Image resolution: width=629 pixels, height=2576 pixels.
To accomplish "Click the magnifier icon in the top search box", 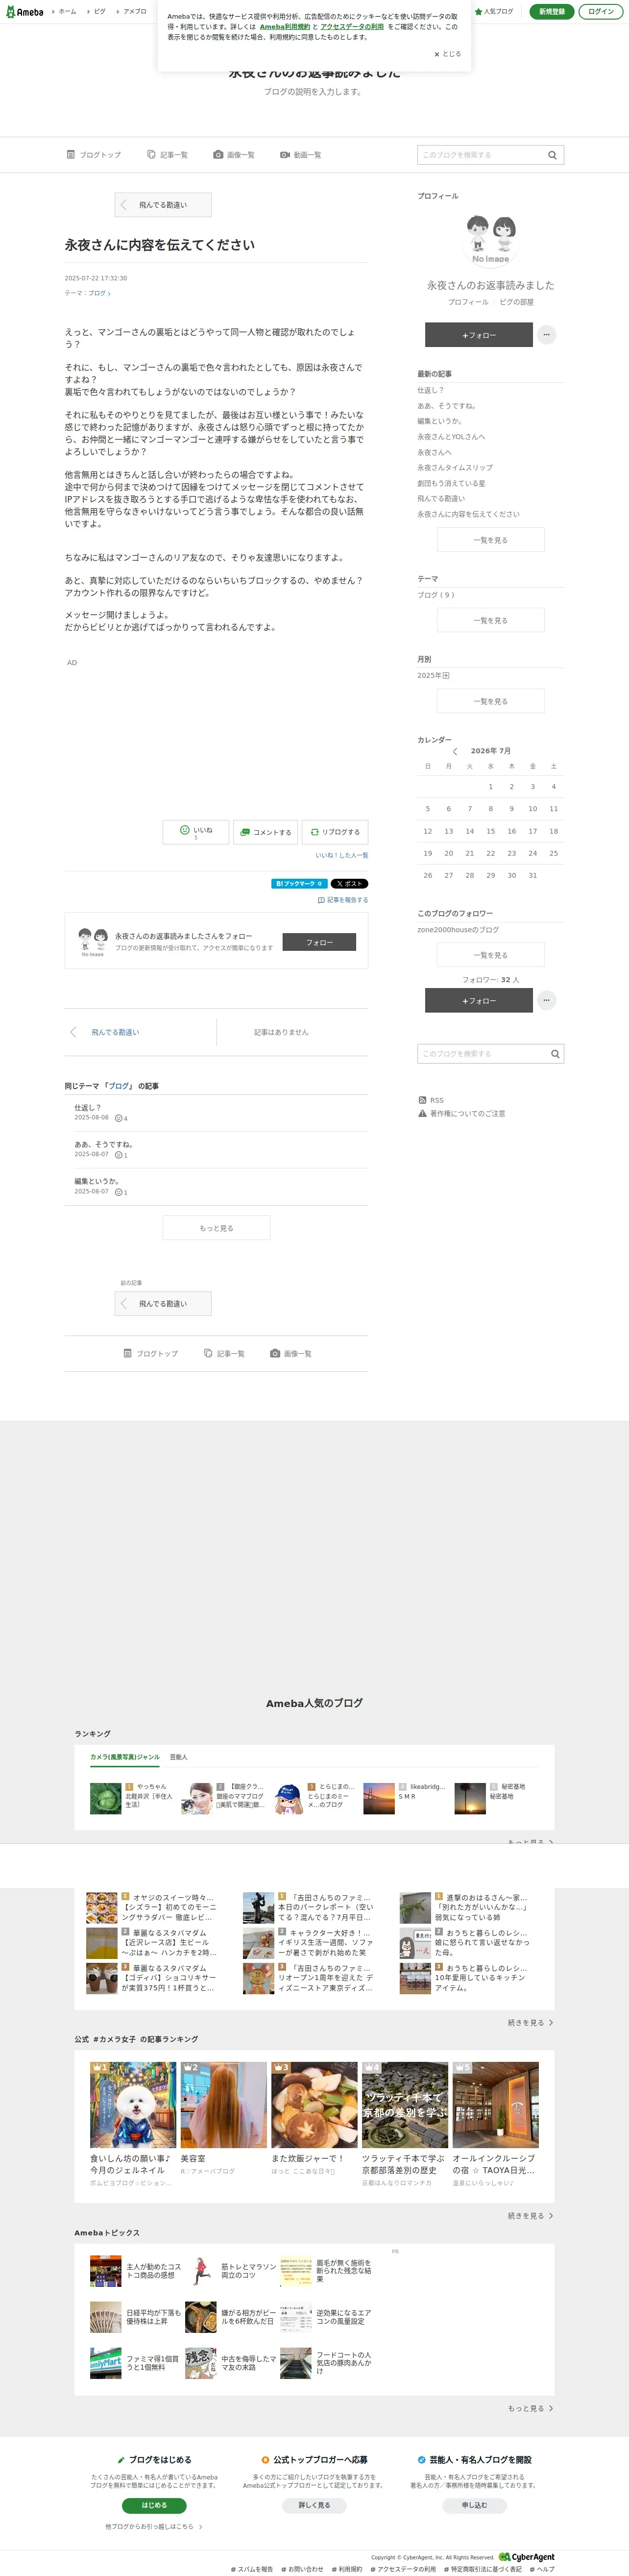I will [552, 155].
